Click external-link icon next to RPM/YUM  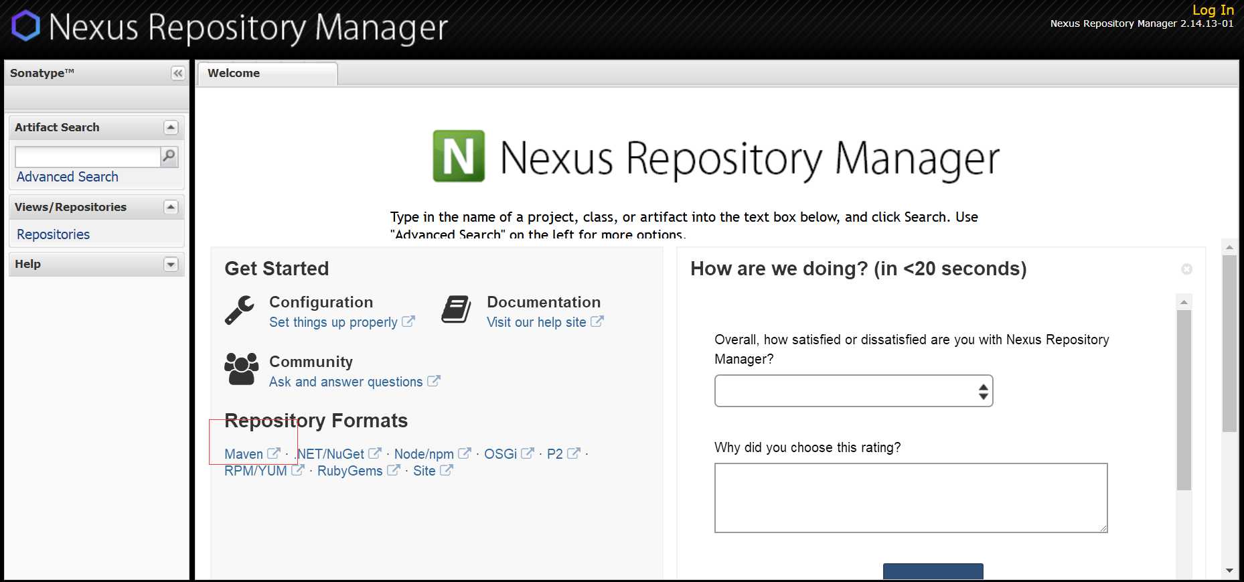click(x=298, y=470)
